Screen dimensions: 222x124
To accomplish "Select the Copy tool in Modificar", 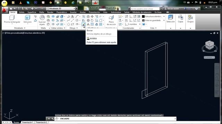I will [97, 17].
